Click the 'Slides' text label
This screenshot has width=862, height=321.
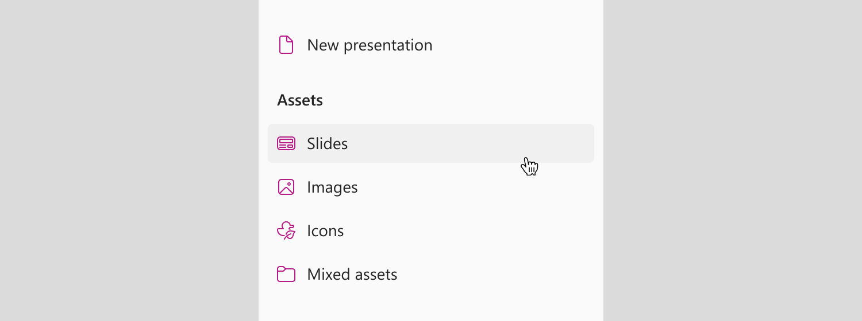tap(327, 143)
